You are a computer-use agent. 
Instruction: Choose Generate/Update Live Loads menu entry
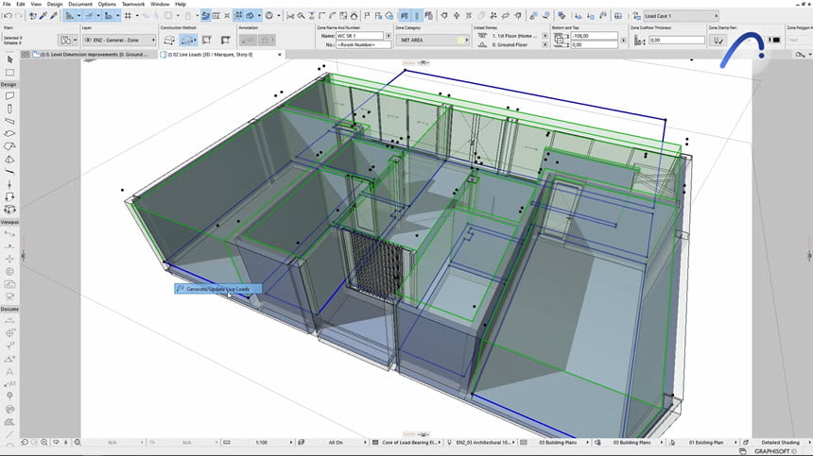click(x=217, y=289)
